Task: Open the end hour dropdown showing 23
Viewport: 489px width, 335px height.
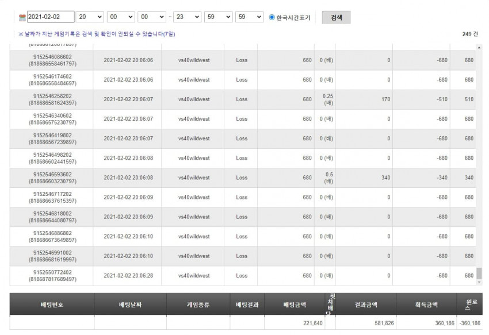Action: [187, 17]
